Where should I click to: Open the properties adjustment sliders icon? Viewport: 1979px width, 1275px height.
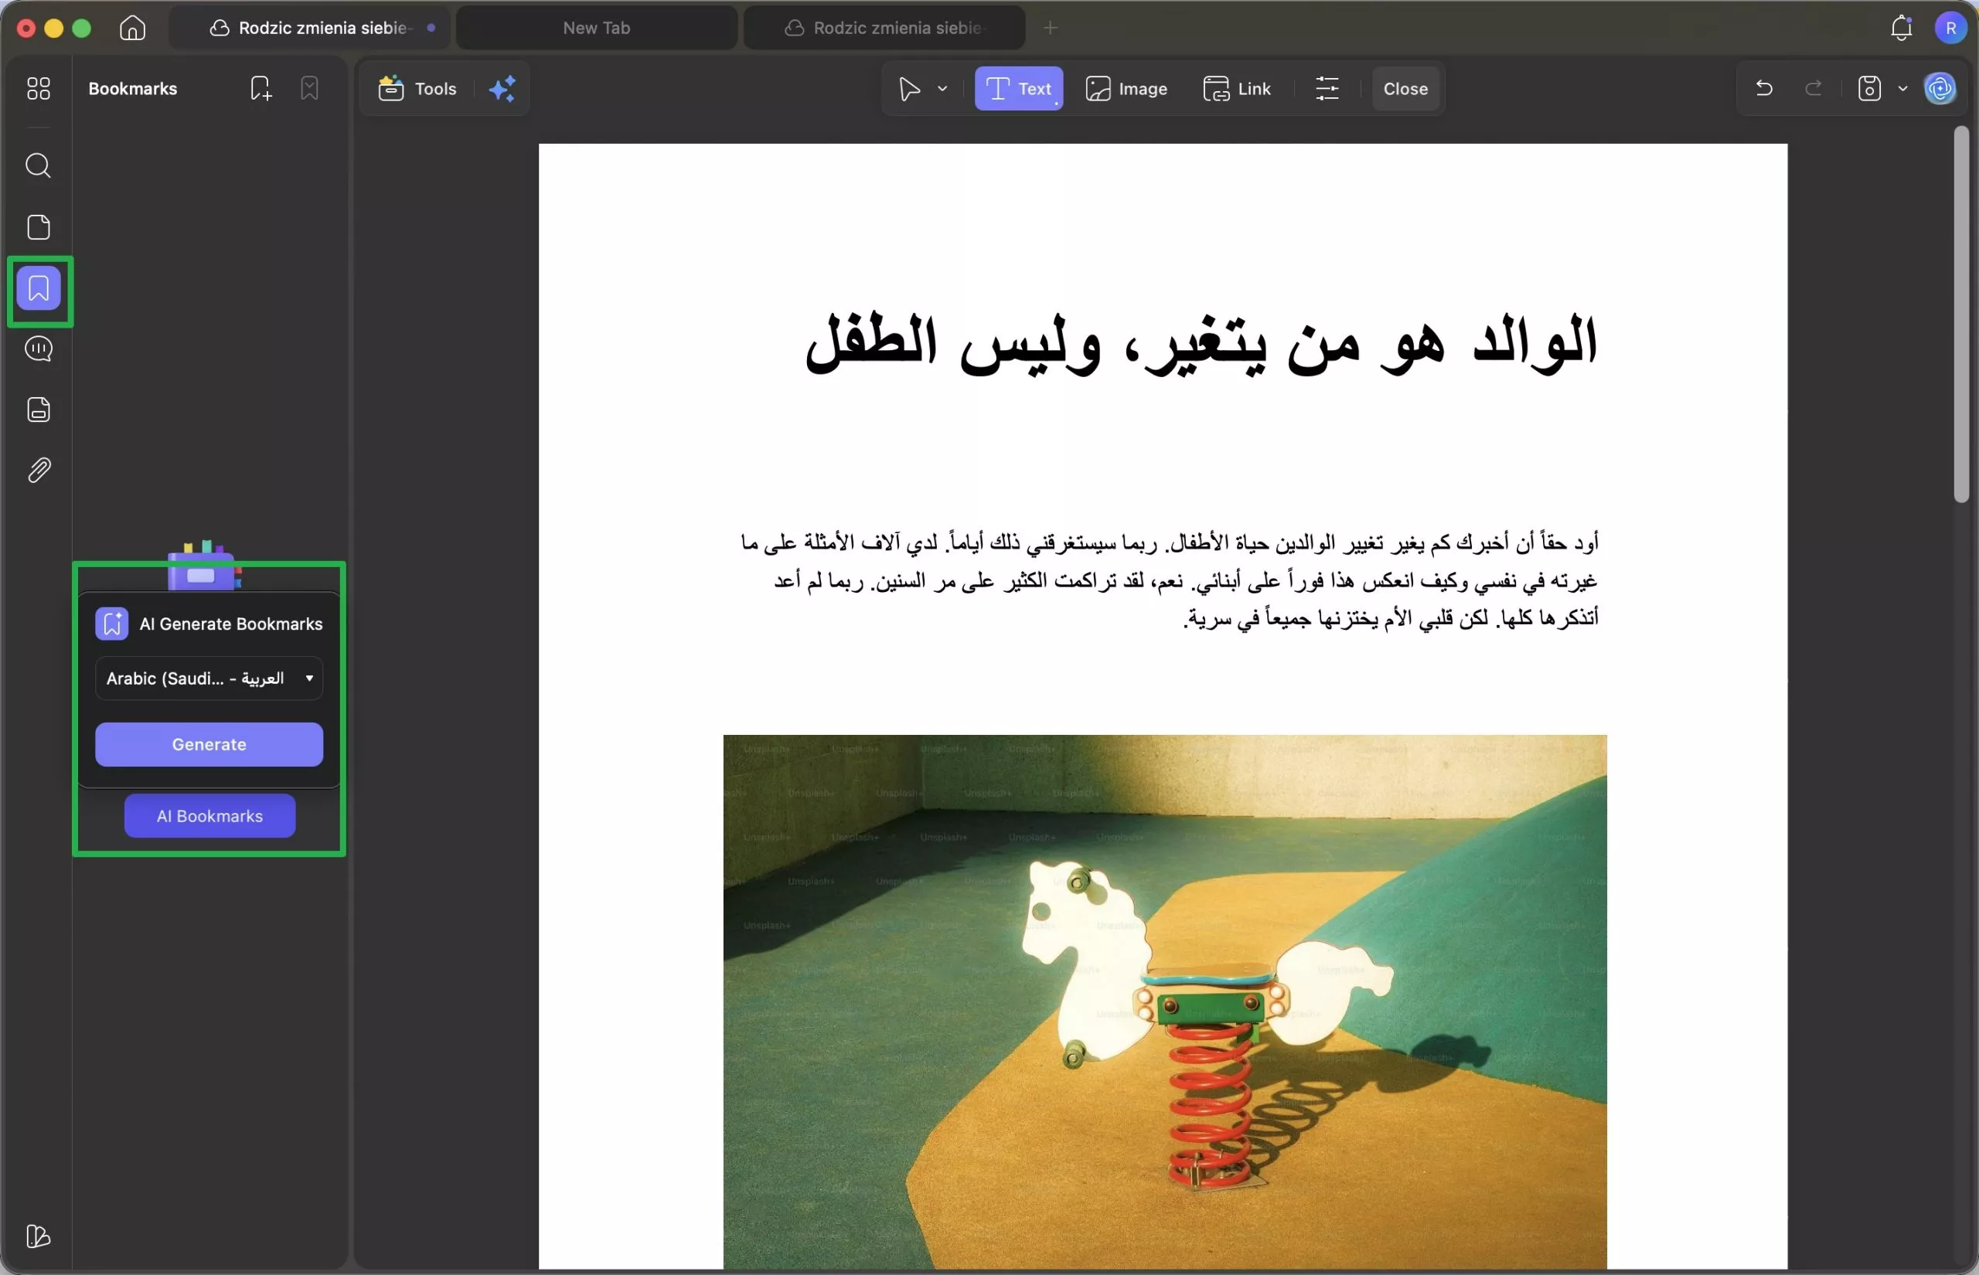click(x=1327, y=89)
